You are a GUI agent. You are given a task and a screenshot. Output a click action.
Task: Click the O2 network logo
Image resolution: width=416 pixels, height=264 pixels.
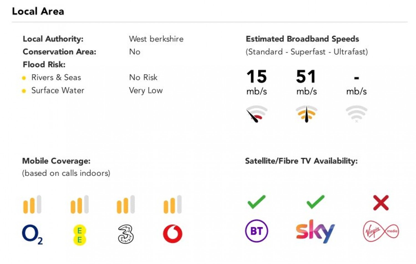32,234
